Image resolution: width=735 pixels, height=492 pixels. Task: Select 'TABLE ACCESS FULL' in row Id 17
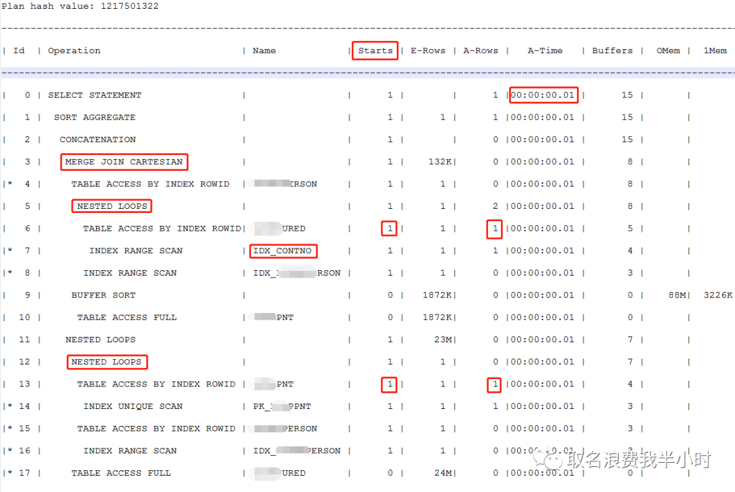tap(121, 473)
